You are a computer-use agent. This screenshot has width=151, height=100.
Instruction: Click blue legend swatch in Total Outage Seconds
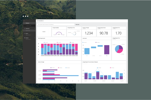(x=44, y=42)
